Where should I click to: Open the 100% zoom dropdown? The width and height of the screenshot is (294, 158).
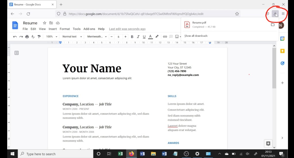pos(52,37)
